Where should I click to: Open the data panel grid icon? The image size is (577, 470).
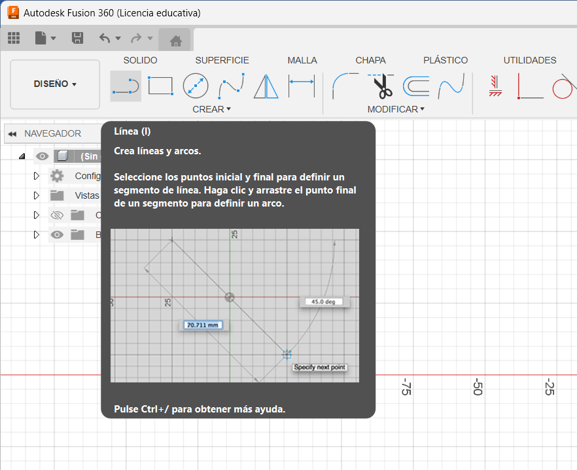14,38
